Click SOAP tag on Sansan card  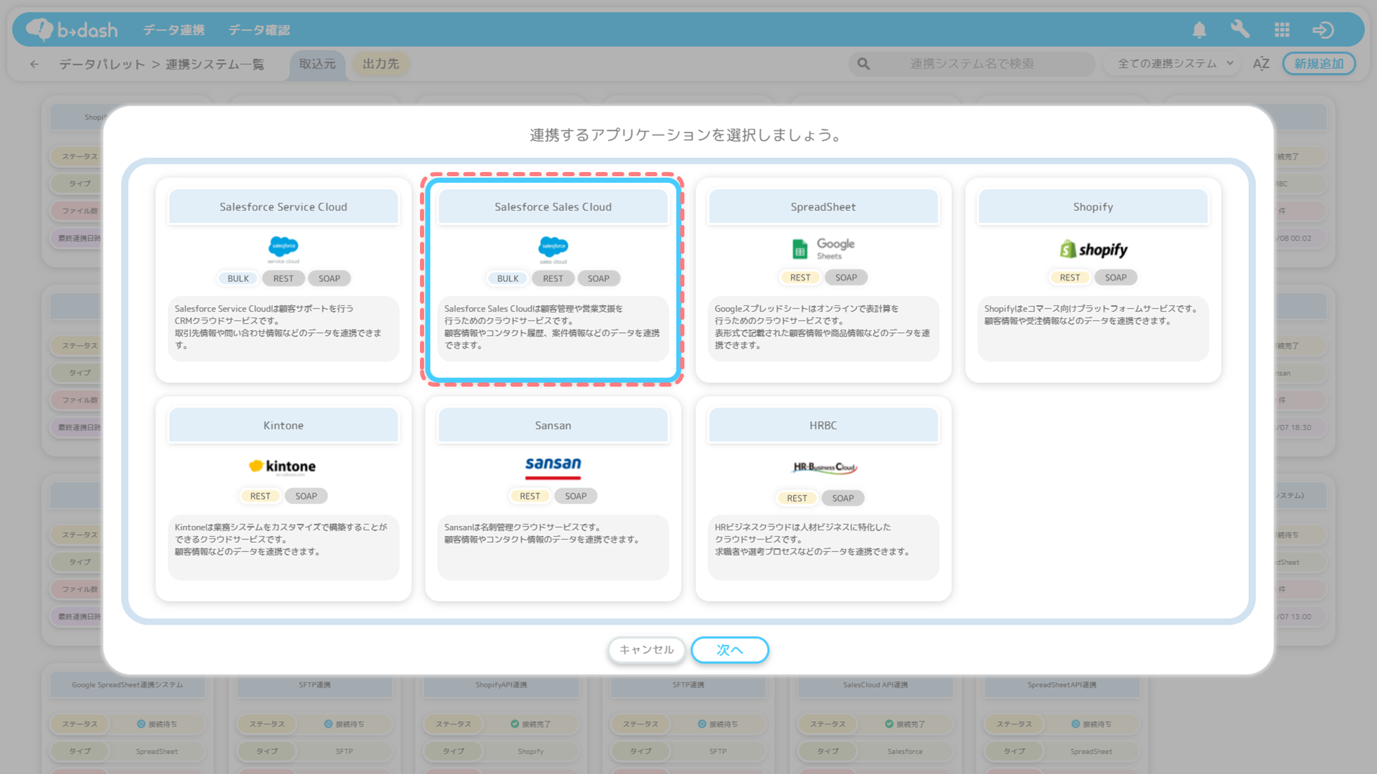tap(576, 496)
